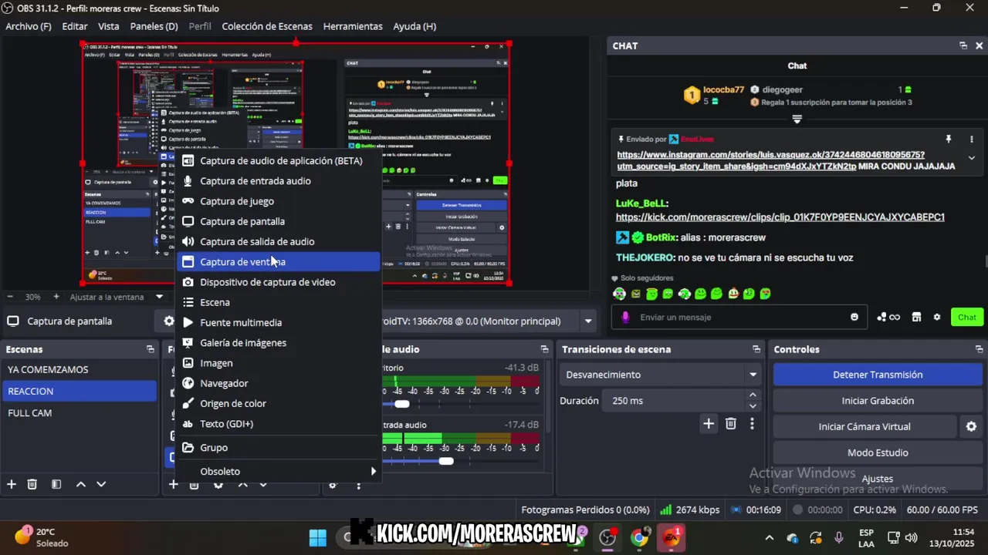Click the 250 ms duration field
Image resolution: width=988 pixels, height=555 pixels.
(x=675, y=401)
